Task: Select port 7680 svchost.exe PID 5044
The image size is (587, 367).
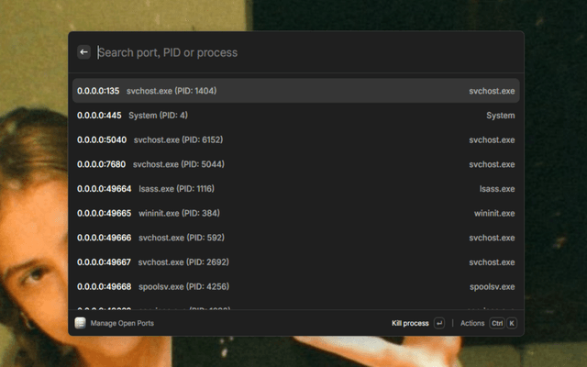Action: click(295, 164)
